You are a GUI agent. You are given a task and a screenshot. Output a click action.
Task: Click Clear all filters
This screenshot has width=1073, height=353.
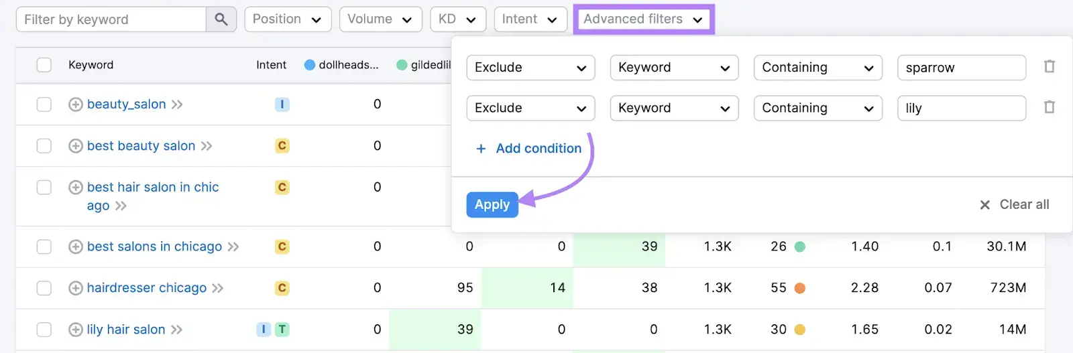pyautogui.click(x=1015, y=205)
